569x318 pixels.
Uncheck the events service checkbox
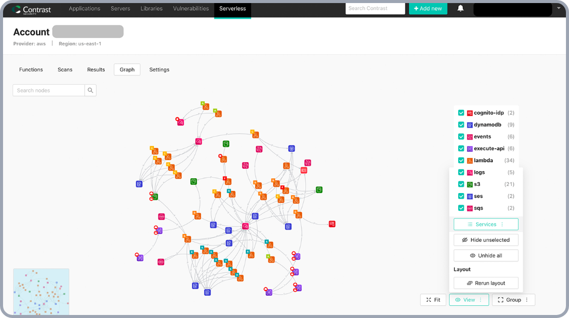[461, 137]
